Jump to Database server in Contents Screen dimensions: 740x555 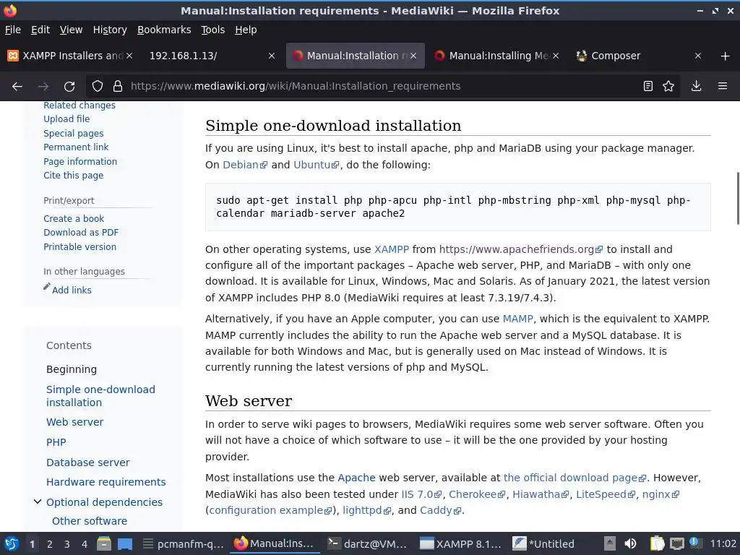87,462
